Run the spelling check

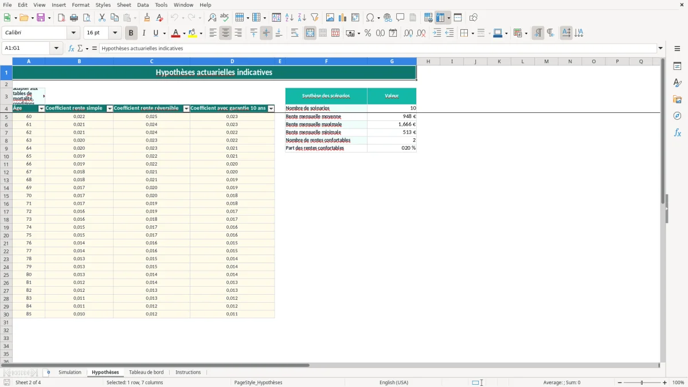[225, 18]
